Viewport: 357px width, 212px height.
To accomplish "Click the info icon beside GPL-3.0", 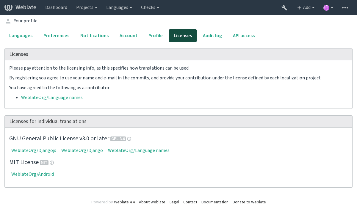I will coord(129,139).
